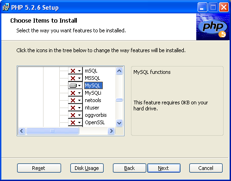Cancel the PHP setup
Image resolution: width=231 pixels, height=181 pixels.
pyautogui.click(x=206, y=168)
